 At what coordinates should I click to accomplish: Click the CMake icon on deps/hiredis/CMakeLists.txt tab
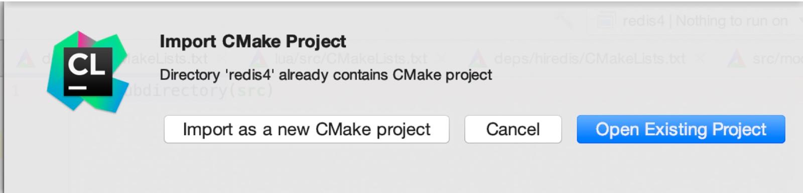point(478,59)
